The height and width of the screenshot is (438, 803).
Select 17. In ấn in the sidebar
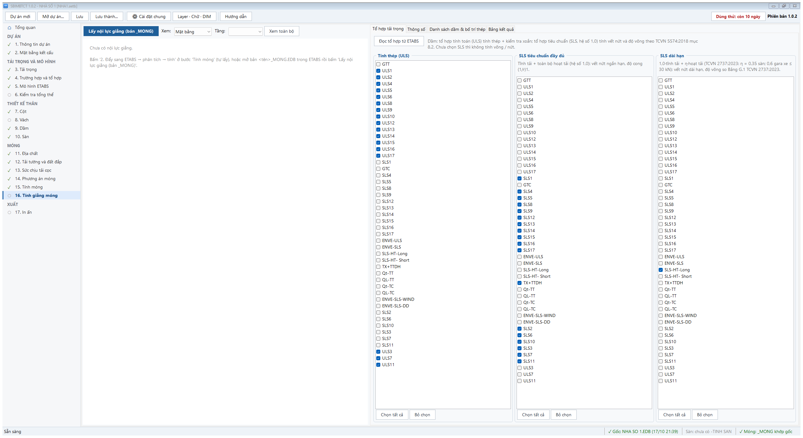[41, 212]
